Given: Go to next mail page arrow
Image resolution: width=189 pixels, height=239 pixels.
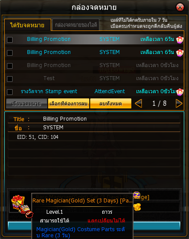Looking at the screenshot, I should tap(179, 104).
